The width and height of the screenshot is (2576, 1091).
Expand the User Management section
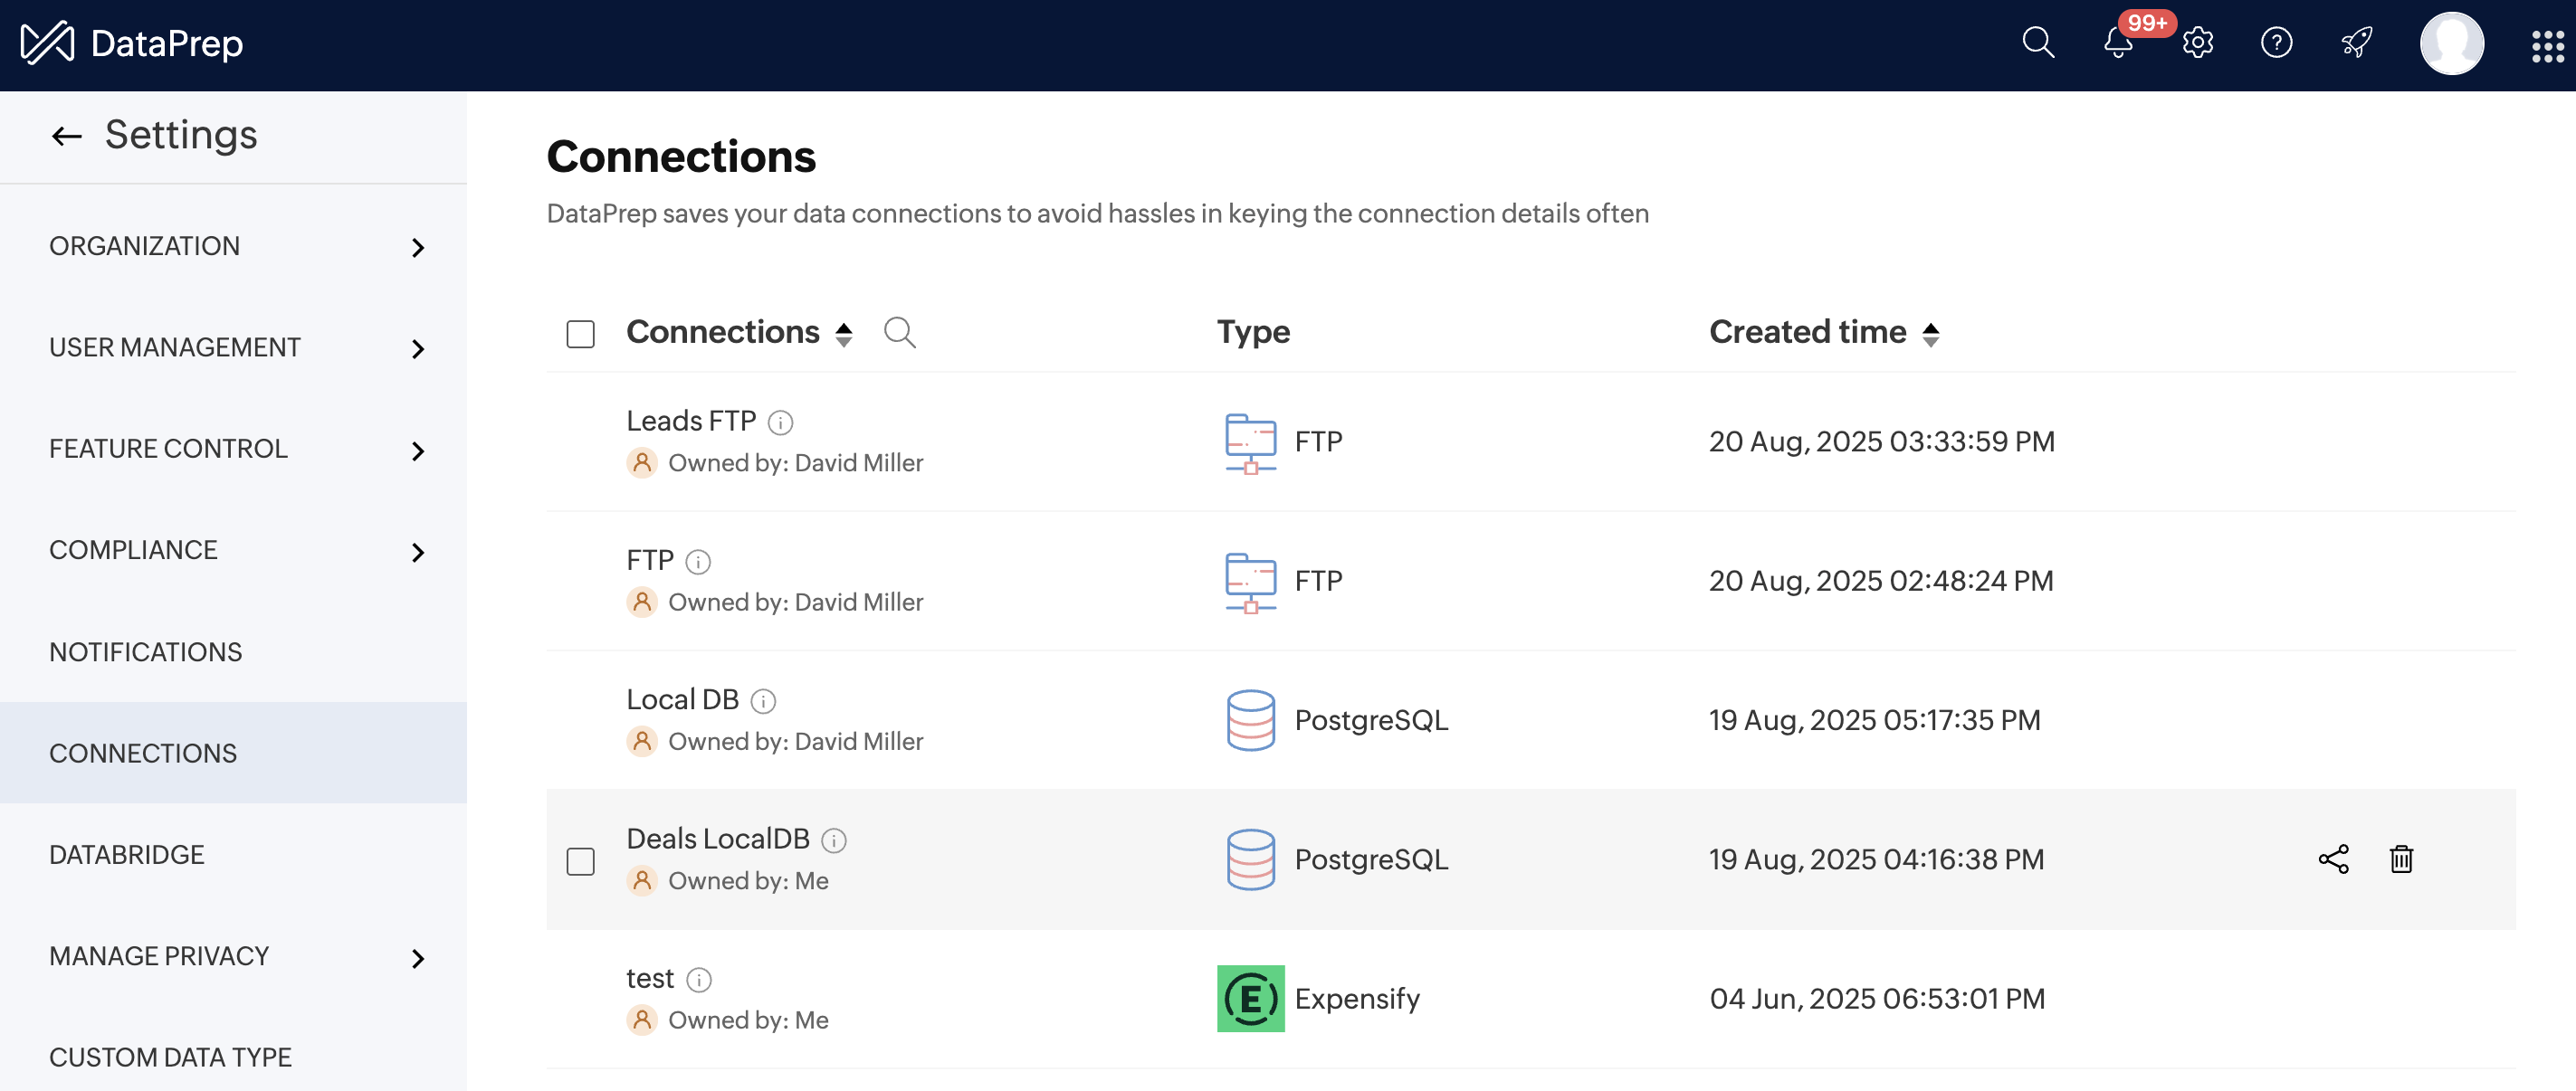click(418, 348)
